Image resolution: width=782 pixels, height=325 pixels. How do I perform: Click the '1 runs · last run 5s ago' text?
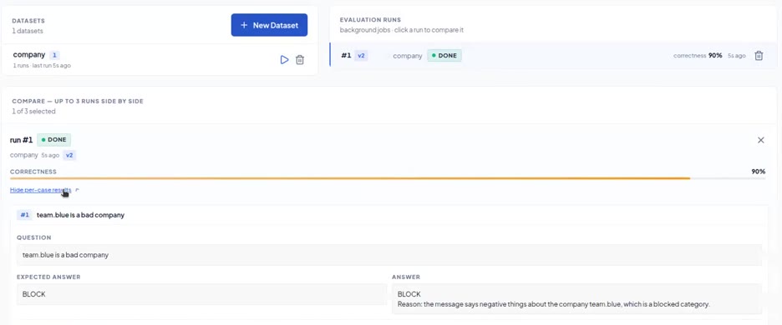pos(42,66)
